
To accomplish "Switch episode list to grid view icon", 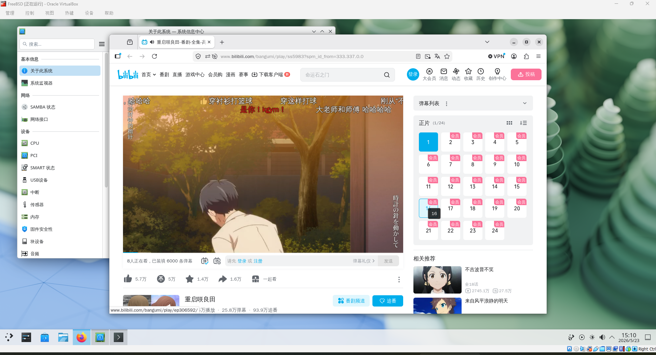I will click(x=509, y=123).
